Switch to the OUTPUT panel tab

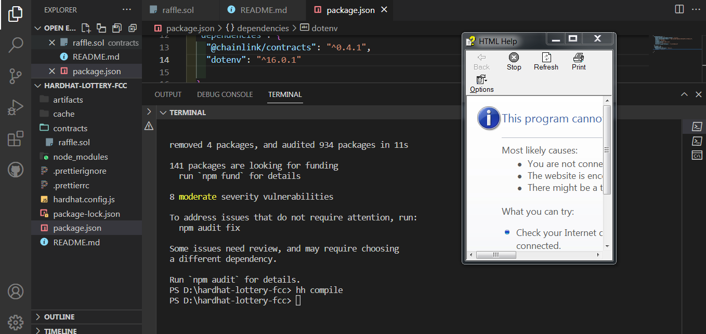pyautogui.click(x=168, y=94)
